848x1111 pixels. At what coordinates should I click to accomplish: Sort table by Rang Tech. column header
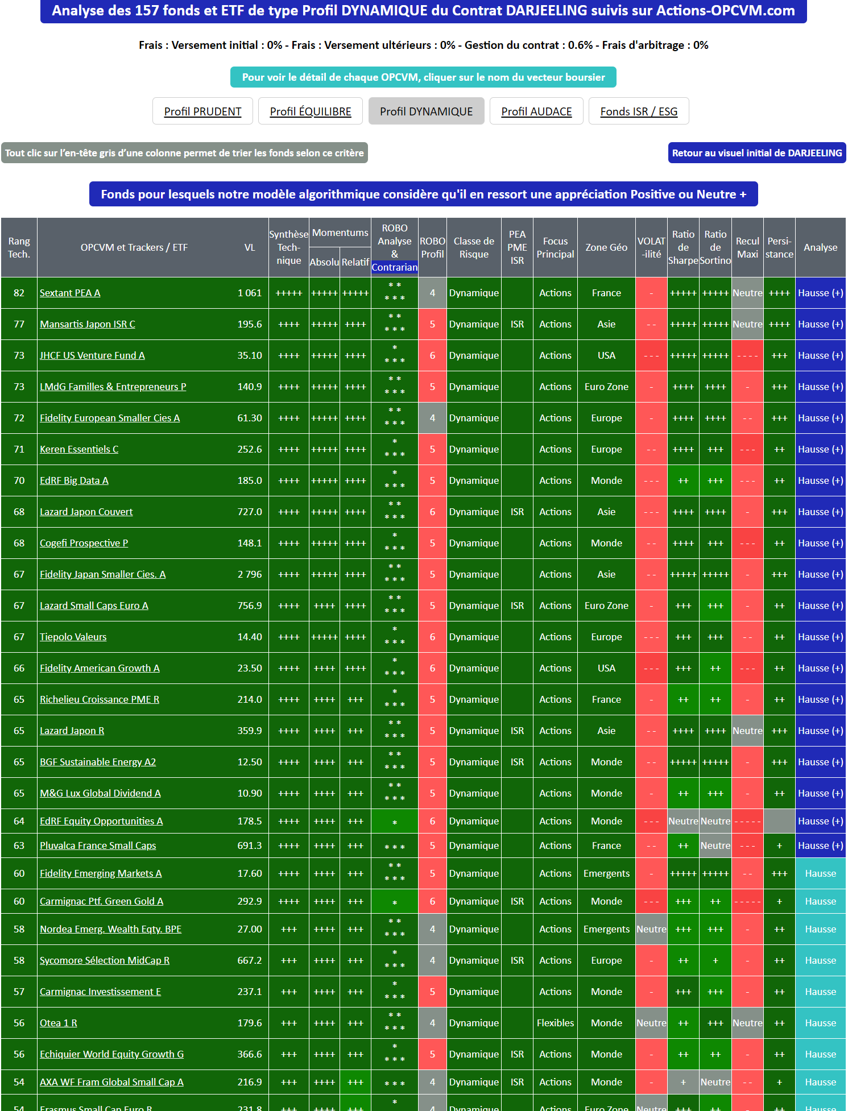(x=19, y=247)
